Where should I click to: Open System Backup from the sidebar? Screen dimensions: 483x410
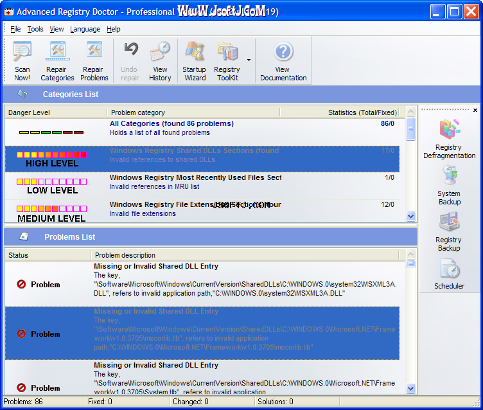click(449, 185)
